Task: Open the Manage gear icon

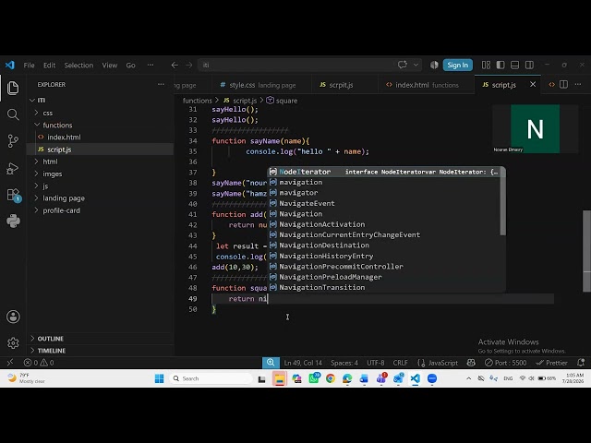Action: pyautogui.click(x=13, y=343)
